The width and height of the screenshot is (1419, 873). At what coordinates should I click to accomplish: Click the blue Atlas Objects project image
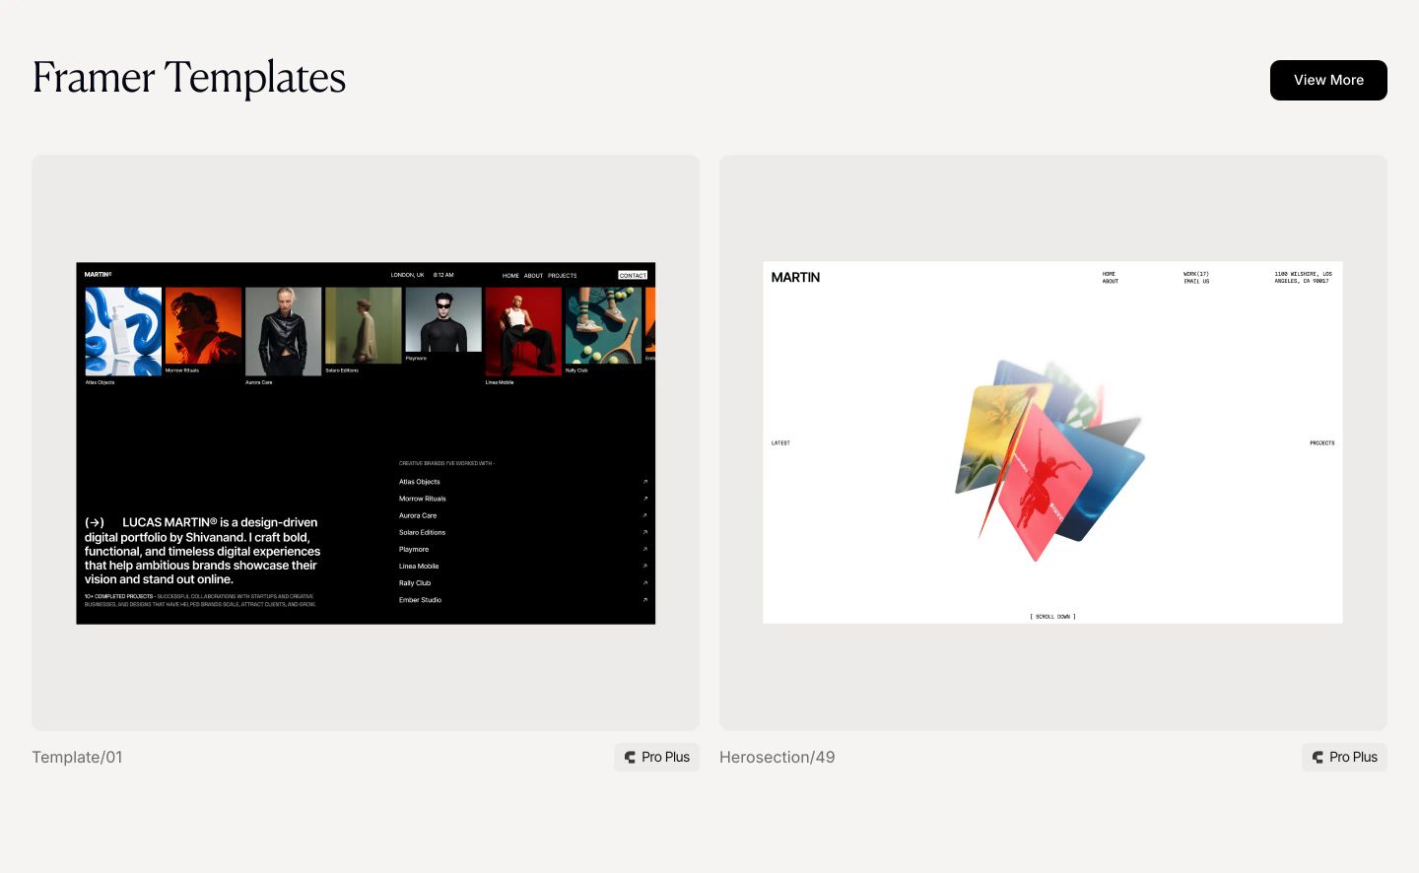(123, 331)
